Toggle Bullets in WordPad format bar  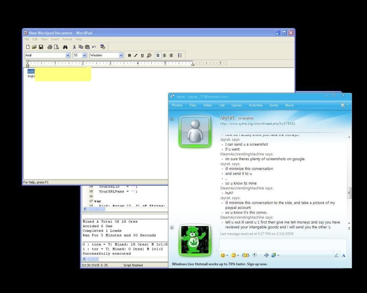(x=180, y=55)
